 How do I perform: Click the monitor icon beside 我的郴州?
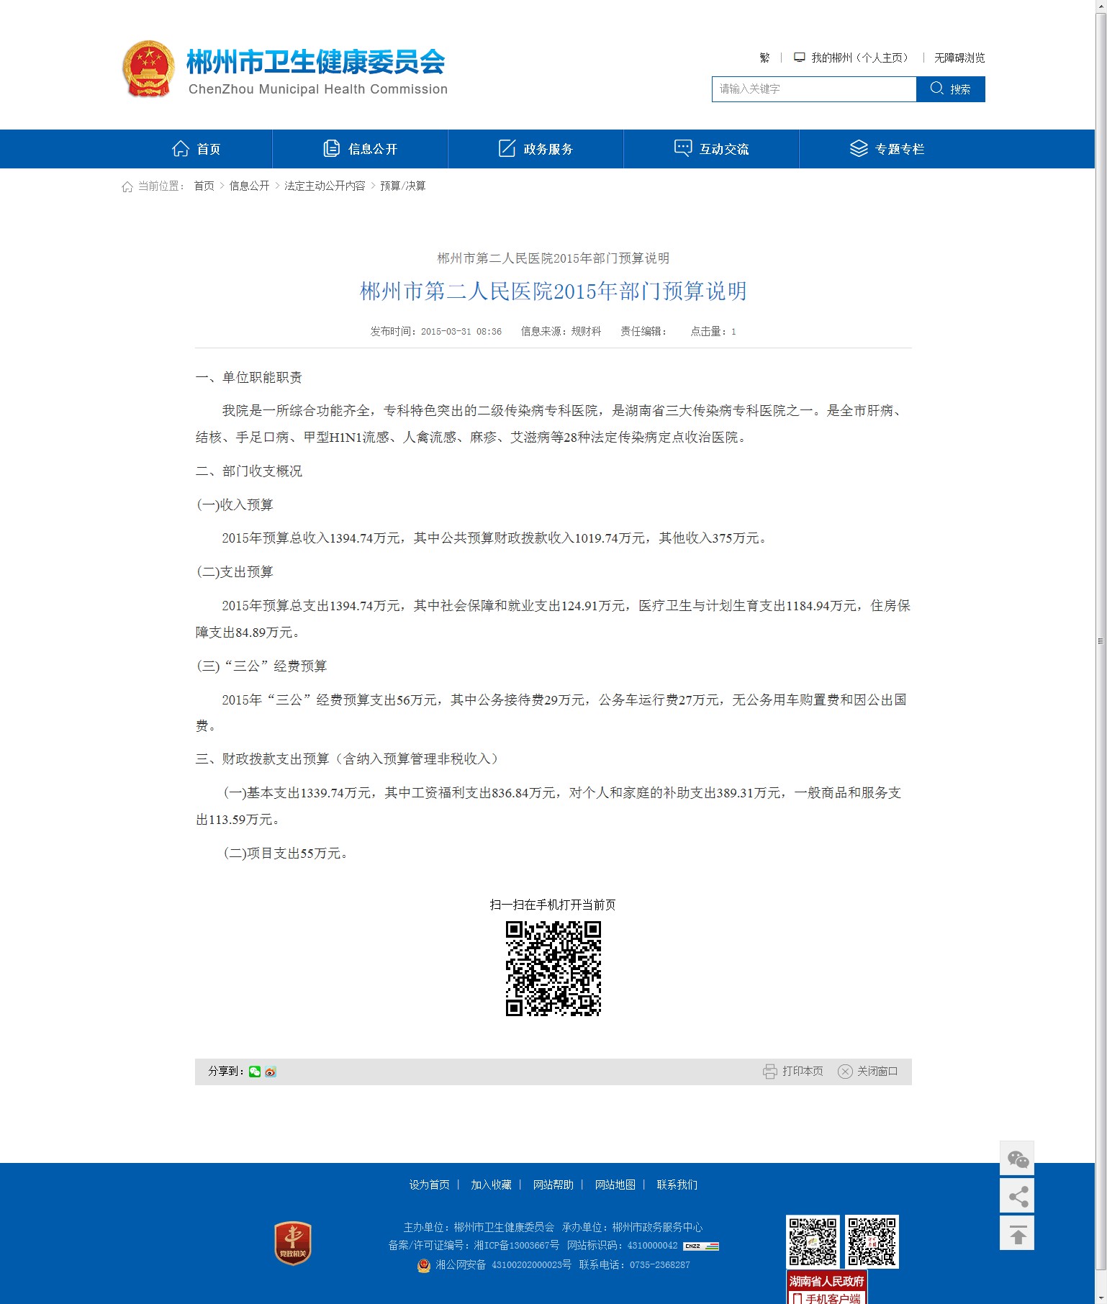pos(799,58)
